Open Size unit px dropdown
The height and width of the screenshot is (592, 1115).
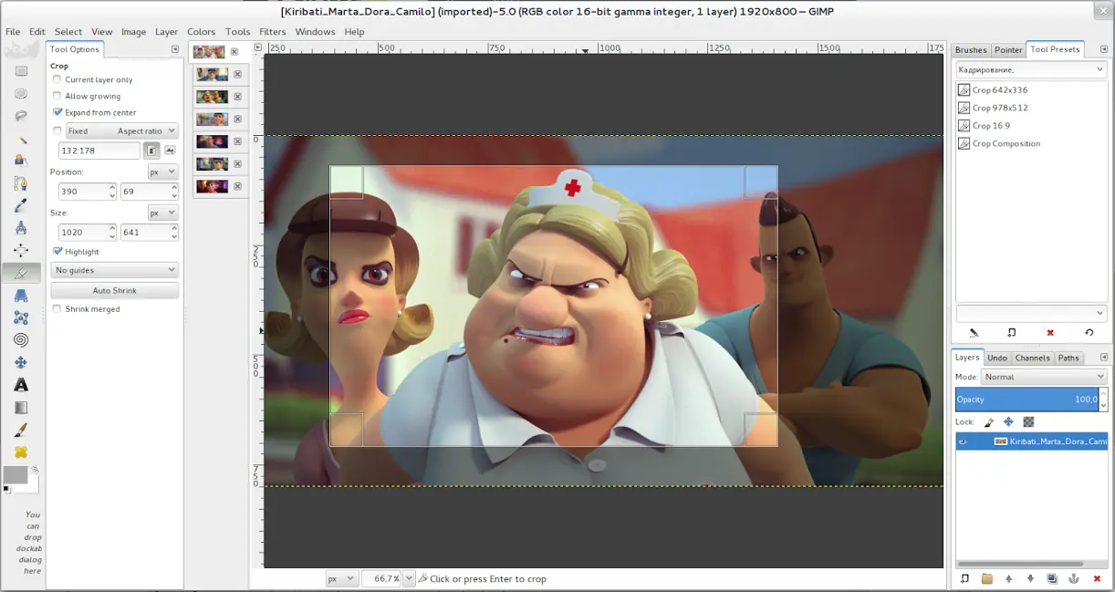[163, 213]
